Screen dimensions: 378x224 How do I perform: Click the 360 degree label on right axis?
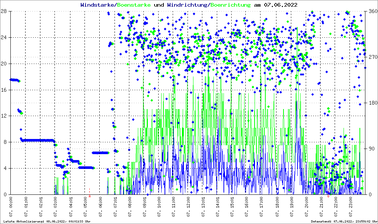coord(372,11)
